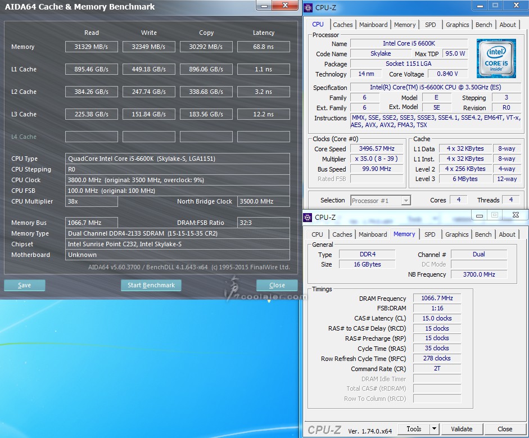Select the CPU tab in top CPU-Z window
The height and width of the screenshot is (438, 529).
click(x=318, y=24)
